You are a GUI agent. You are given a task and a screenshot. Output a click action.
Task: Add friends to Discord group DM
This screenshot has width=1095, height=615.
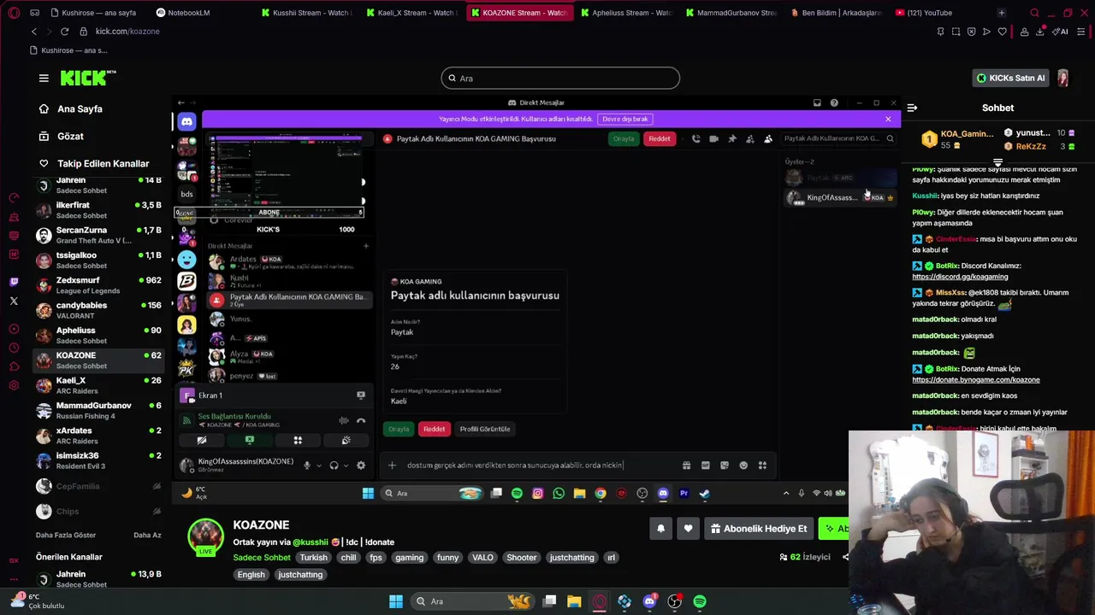[749, 138]
